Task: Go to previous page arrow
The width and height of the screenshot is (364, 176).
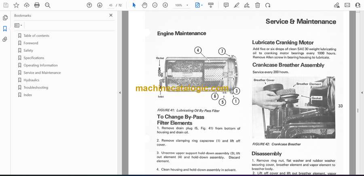Action: [89, 5]
